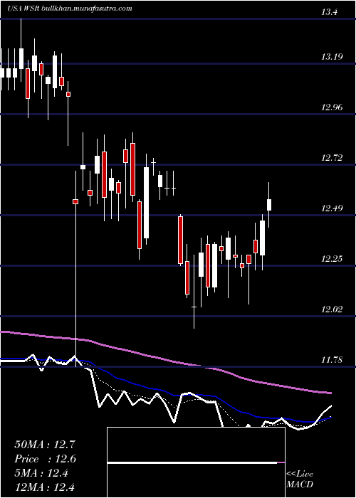Click the 12.49 price level label
Screen dimensions: 356x498
point(332,208)
